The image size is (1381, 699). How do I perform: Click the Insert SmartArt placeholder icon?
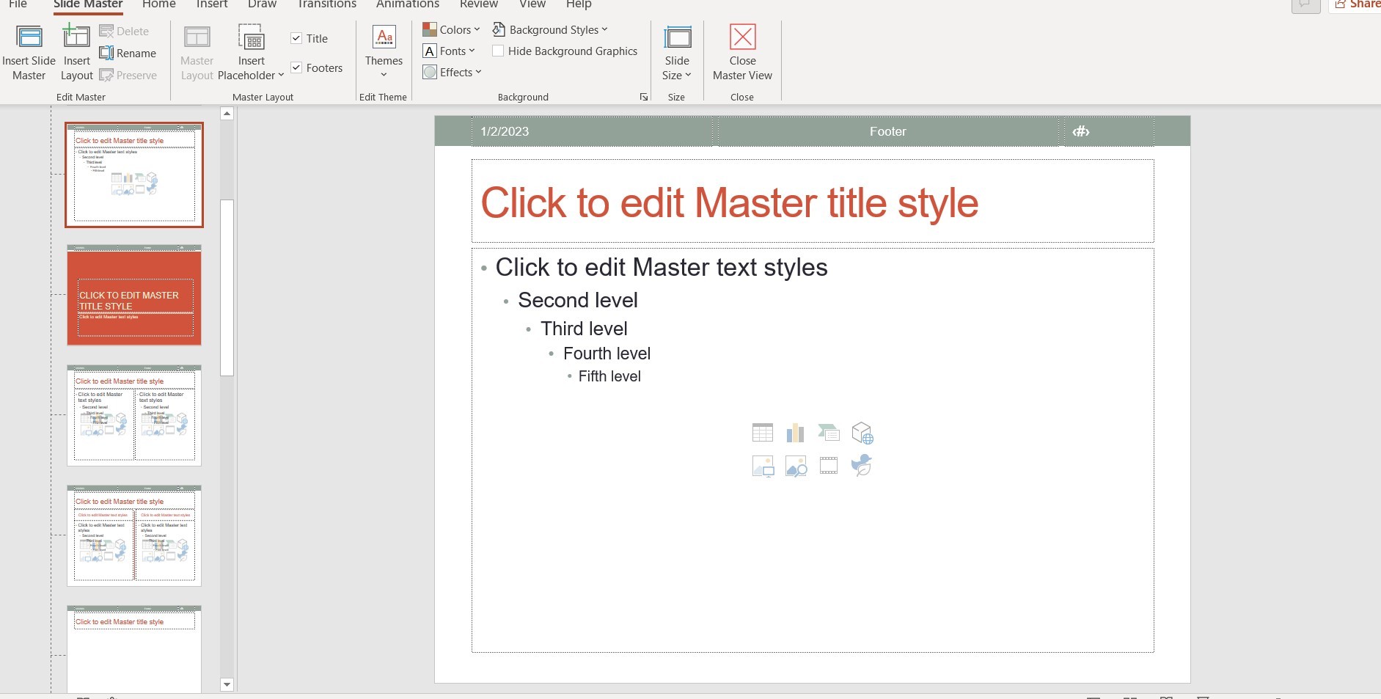(828, 433)
